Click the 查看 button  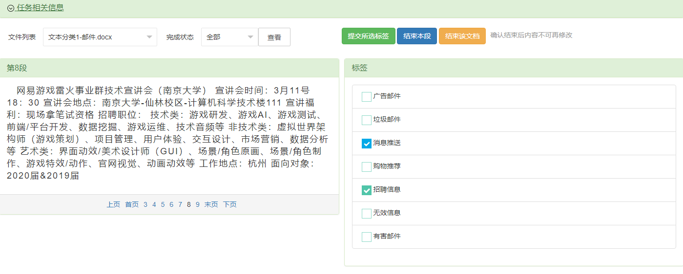274,37
